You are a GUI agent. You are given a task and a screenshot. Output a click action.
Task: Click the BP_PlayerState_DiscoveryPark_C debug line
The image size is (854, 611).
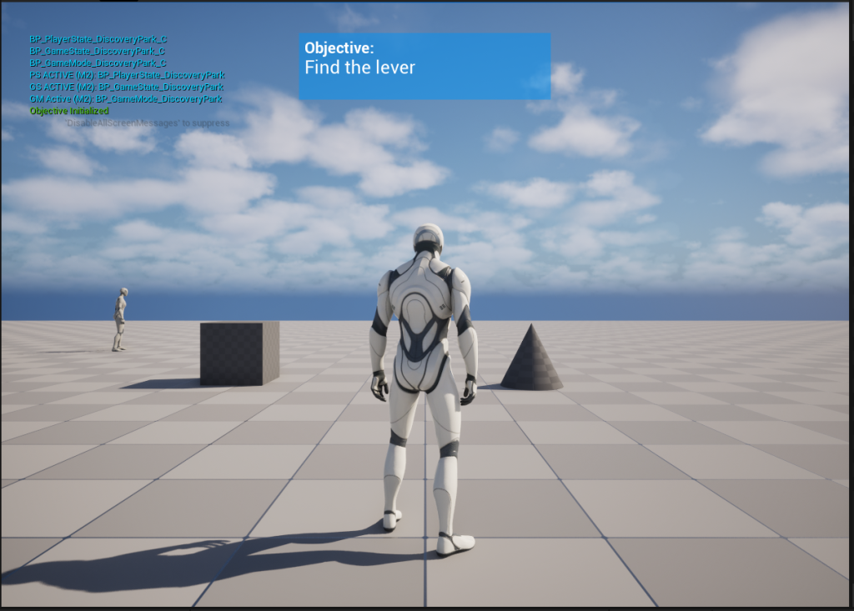98,39
